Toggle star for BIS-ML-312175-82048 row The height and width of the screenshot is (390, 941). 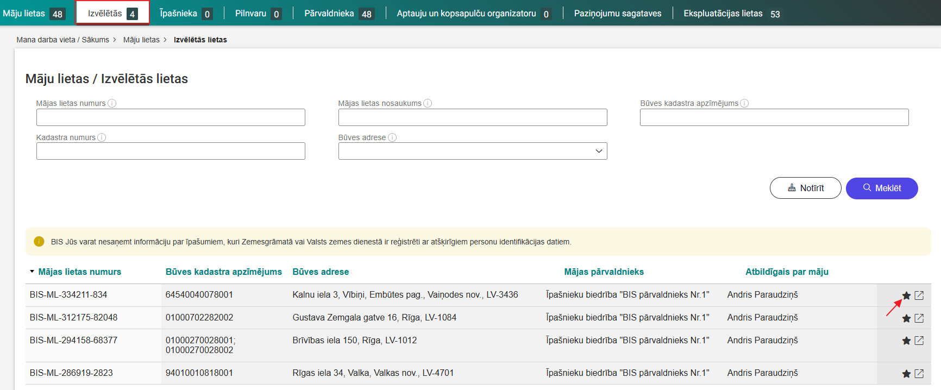pyautogui.click(x=906, y=318)
